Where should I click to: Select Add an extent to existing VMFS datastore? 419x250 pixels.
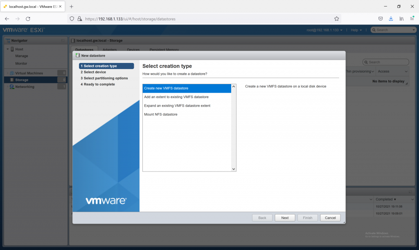[187, 97]
